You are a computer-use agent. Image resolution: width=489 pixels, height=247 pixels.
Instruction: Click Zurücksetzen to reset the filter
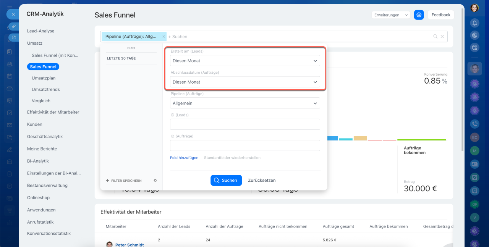point(262,180)
